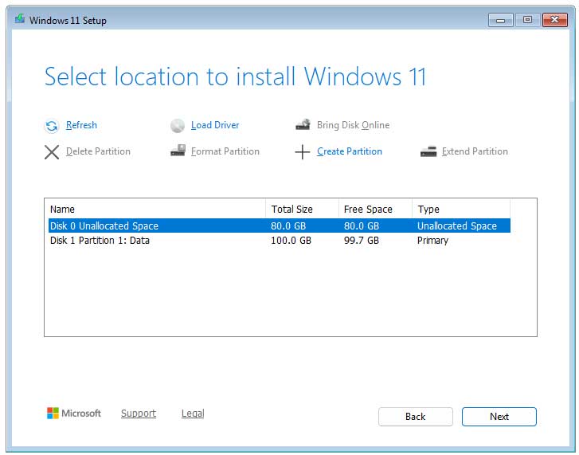Click the 100.0 GB total size cell
The height and width of the screenshot is (455, 579).
pyautogui.click(x=291, y=241)
